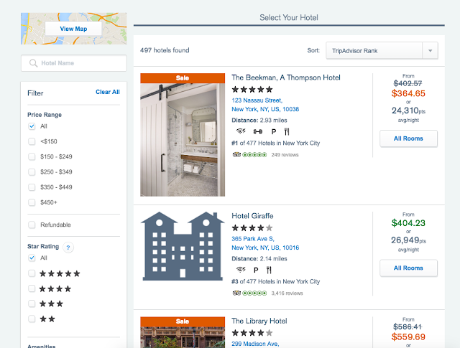
Task: Click Hotel Giraffe placeholder building image
Action: [x=183, y=246]
